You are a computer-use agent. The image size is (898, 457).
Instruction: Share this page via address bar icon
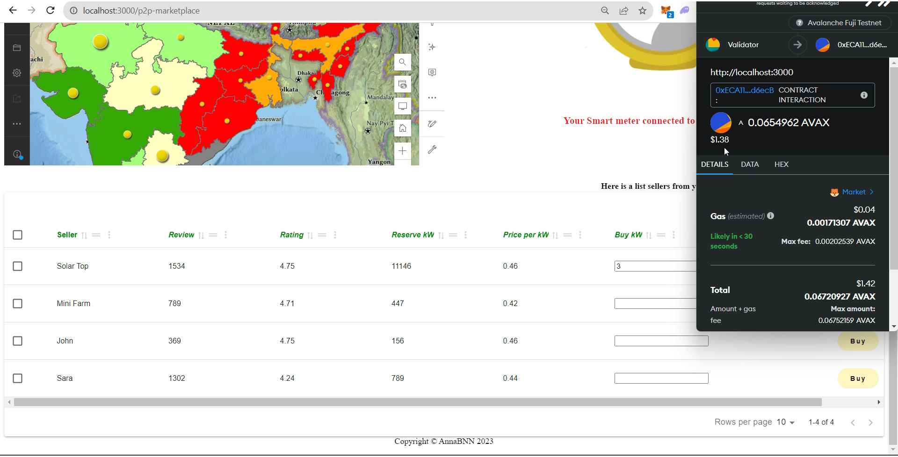coord(623,10)
